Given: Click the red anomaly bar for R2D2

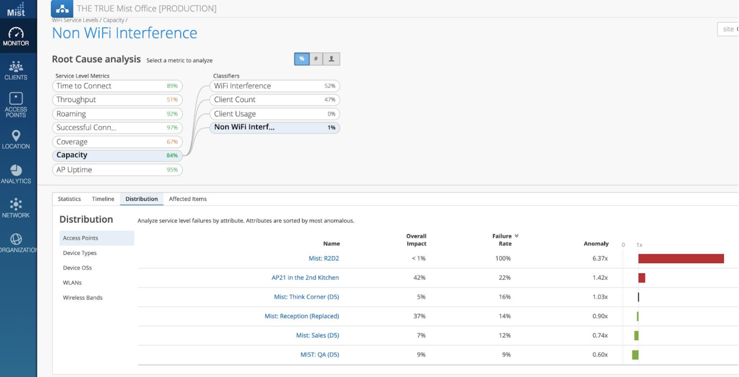Looking at the screenshot, I should coord(681,259).
